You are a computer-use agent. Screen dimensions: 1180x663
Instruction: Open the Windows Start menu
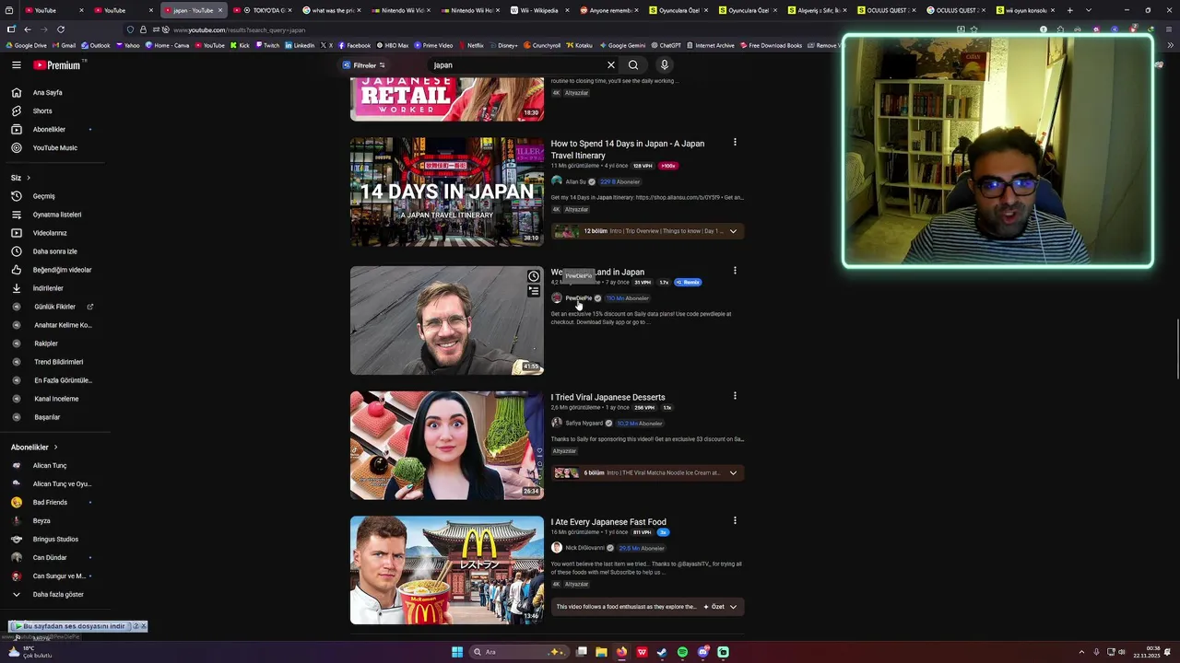click(457, 652)
